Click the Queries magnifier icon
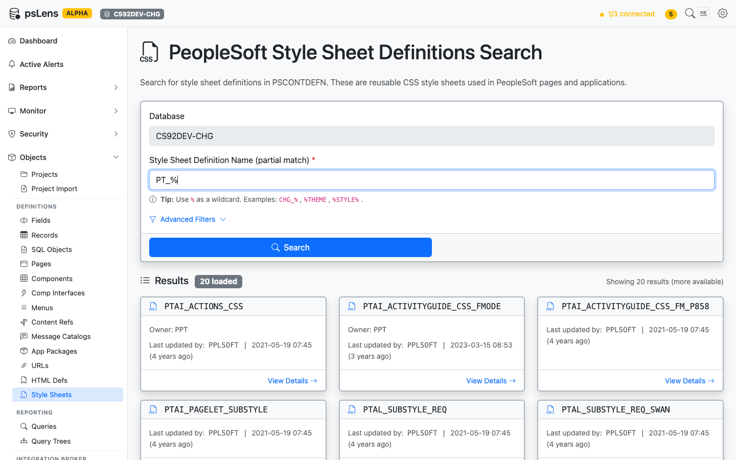 pyautogui.click(x=24, y=426)
